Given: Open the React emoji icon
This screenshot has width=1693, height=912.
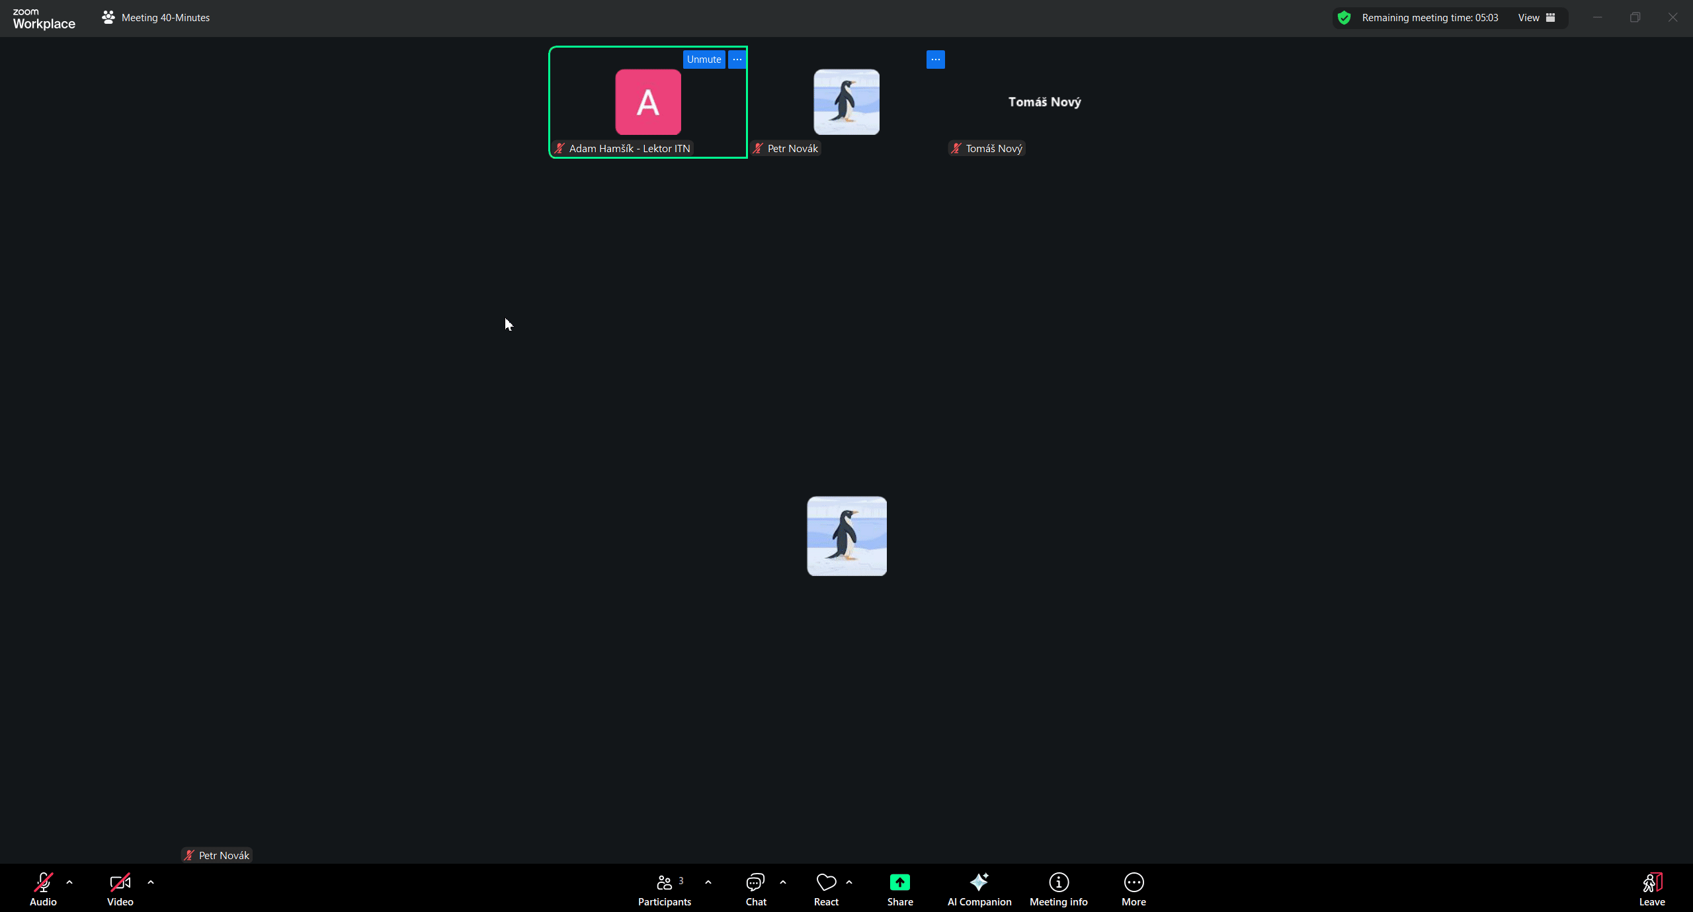Looking at the screenshot, I should coord(826,883).
